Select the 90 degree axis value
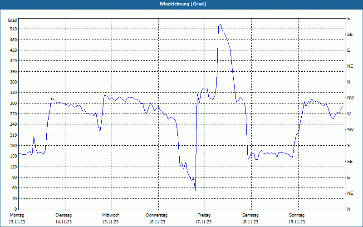The width and height of the screenshot is (363, 227). tap(15, 178)
